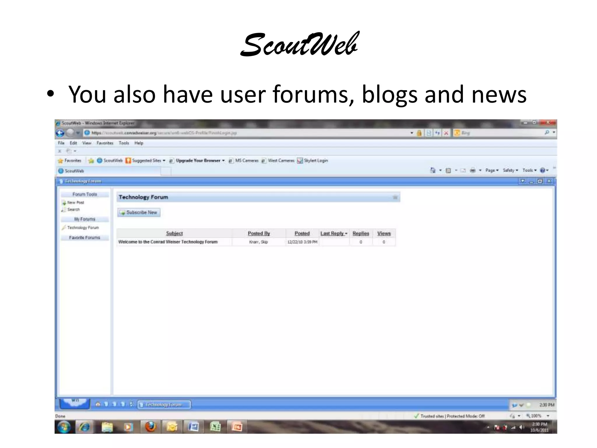
Task: Click the security lock icon in address bar
Action: (x=419, y=133)
